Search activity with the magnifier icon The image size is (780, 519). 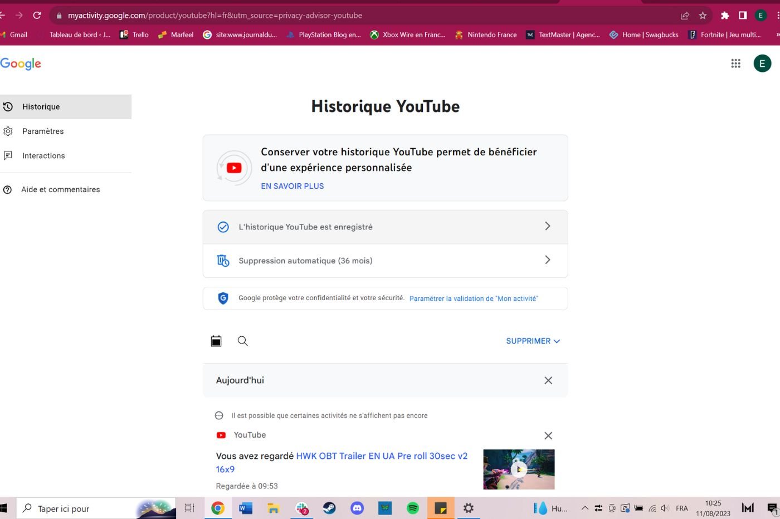[243, 341]
